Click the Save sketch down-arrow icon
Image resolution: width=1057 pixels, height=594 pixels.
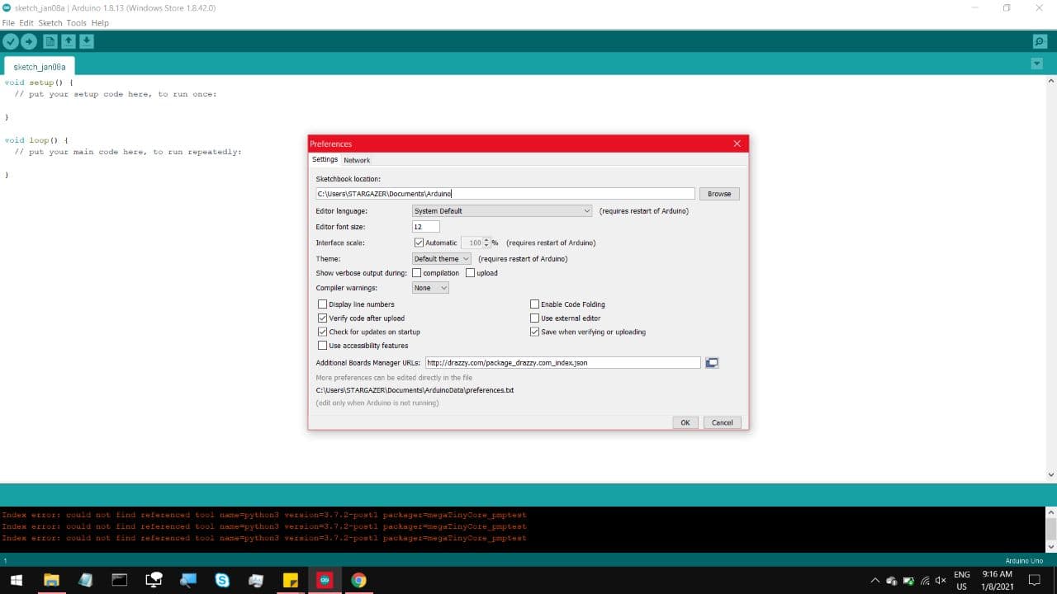(x=87, y=41)
